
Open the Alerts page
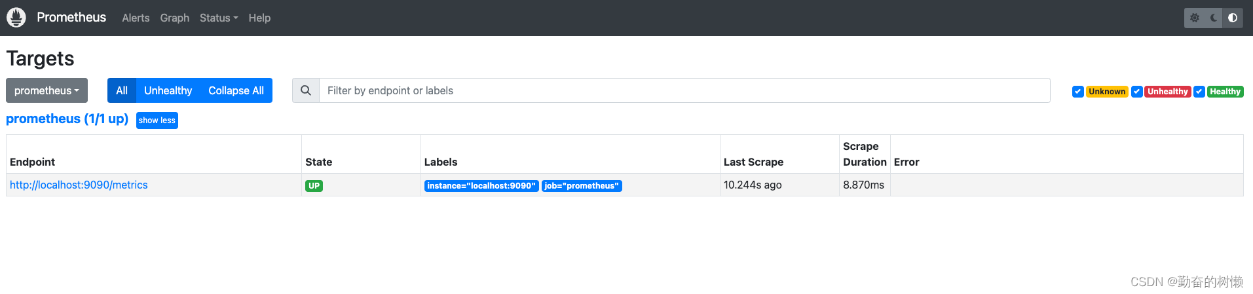click(136, 18)
